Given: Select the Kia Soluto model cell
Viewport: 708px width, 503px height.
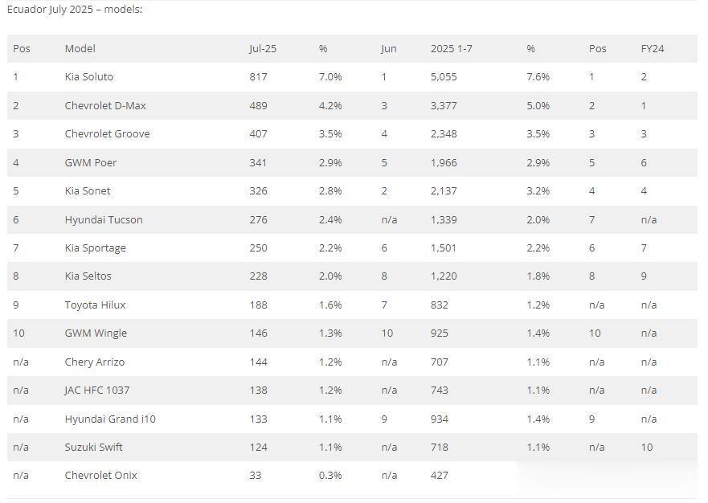Looking at the screenshot, I should pos(88,77).
